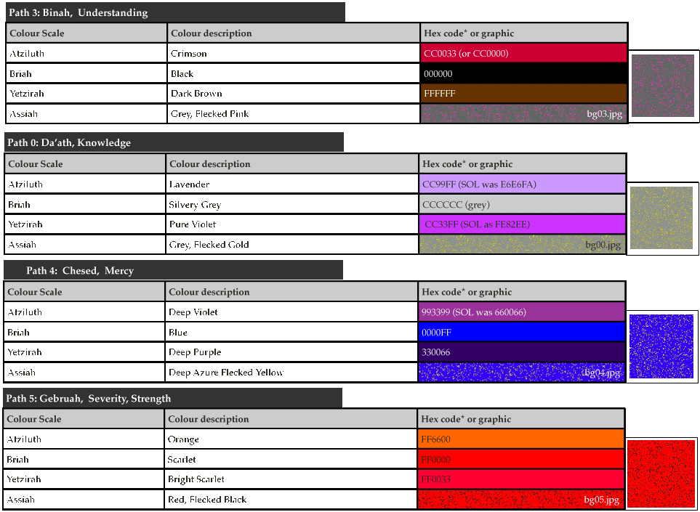This screenshot has height=512, width=700.
Task: Click the pure violet CC33FF swatch
Action: (x=523, y=224)
